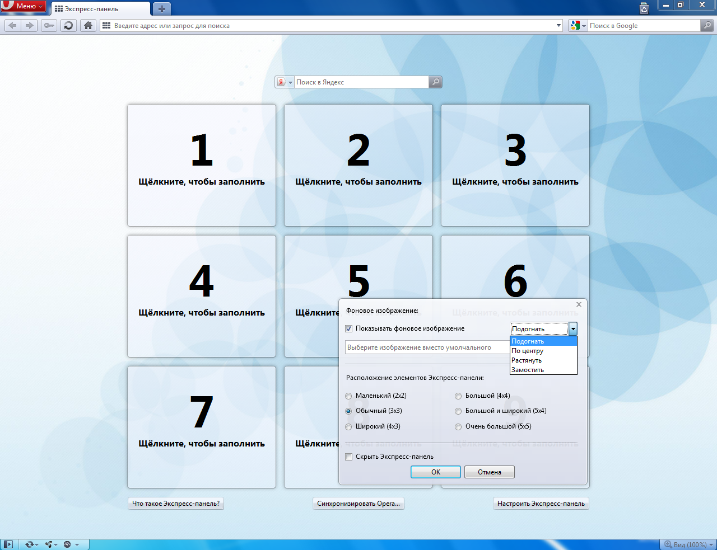
Task: Click the Yandex search magnifier button
Action: (435, 82)
